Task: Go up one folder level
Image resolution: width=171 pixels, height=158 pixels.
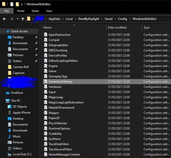Action: pos(23,19)
